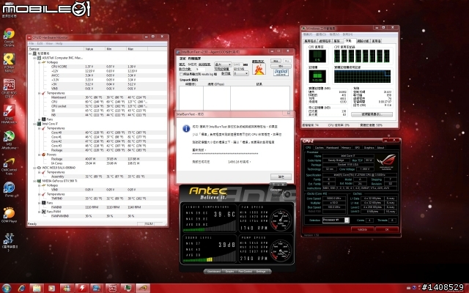Open the Windows Start orb

click(6, 288)
